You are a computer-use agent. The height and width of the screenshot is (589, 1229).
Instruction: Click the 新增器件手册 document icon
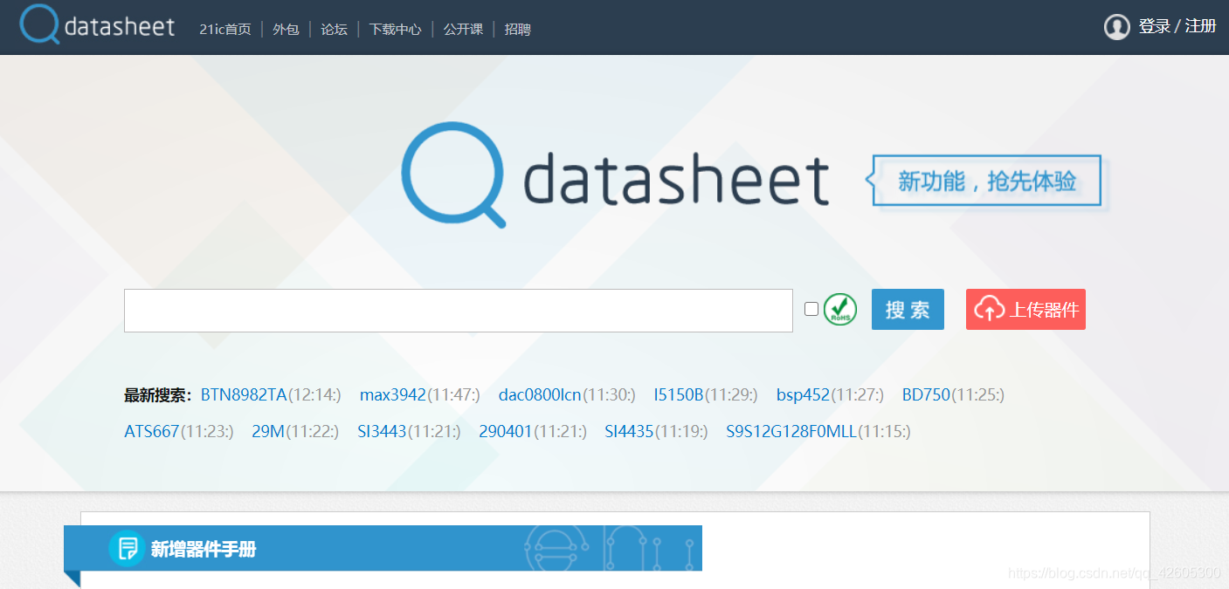click(128, 548)
